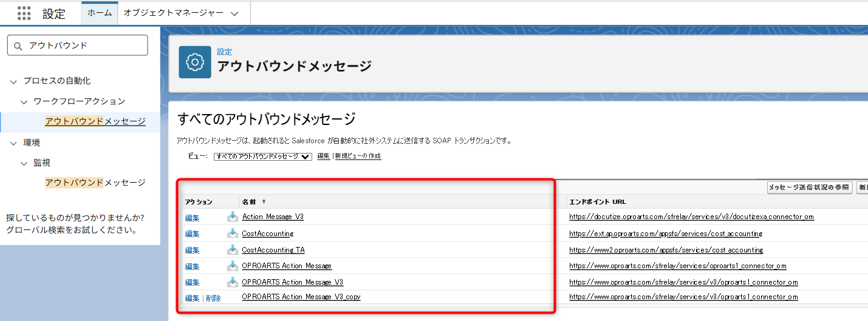Click the メッセージ送信状況の参照 button
The image size is (868, 321).
(810, 188)
